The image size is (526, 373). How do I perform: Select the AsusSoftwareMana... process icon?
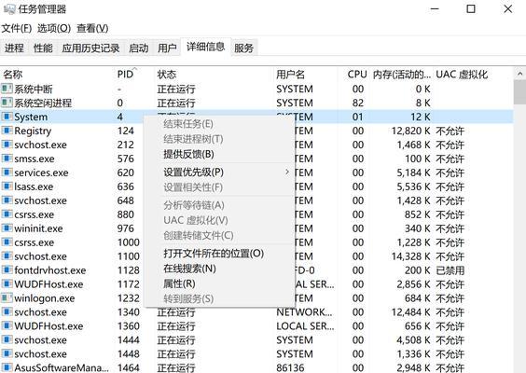[x=7, y=367]
